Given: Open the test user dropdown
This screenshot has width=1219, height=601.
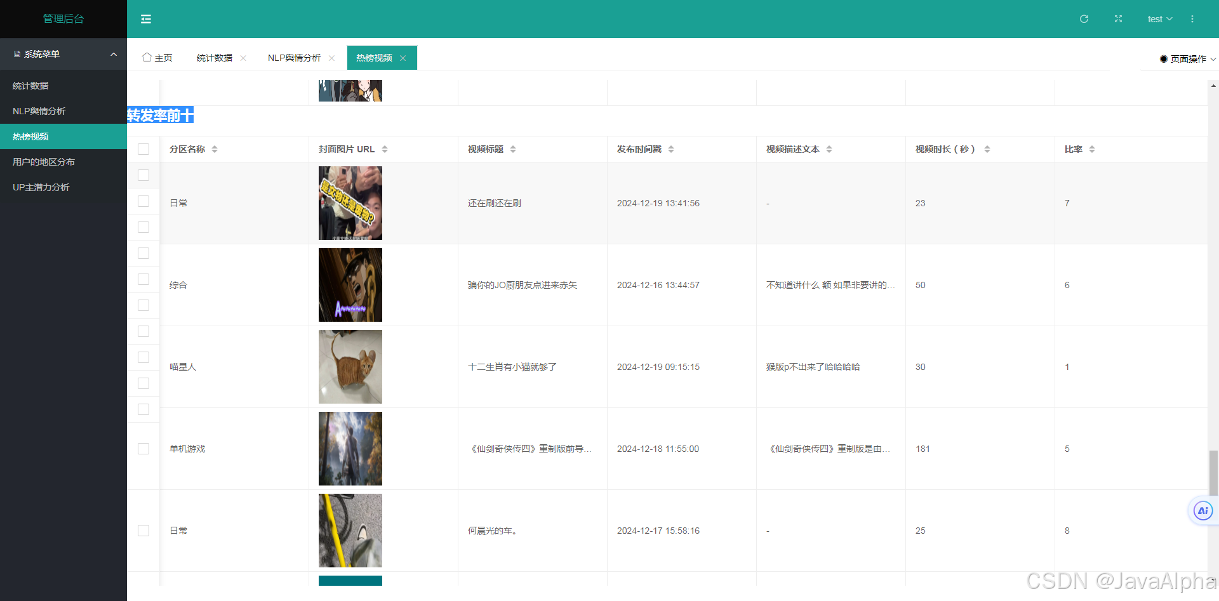Looking at the screenshot, I should click(1159, 19).
